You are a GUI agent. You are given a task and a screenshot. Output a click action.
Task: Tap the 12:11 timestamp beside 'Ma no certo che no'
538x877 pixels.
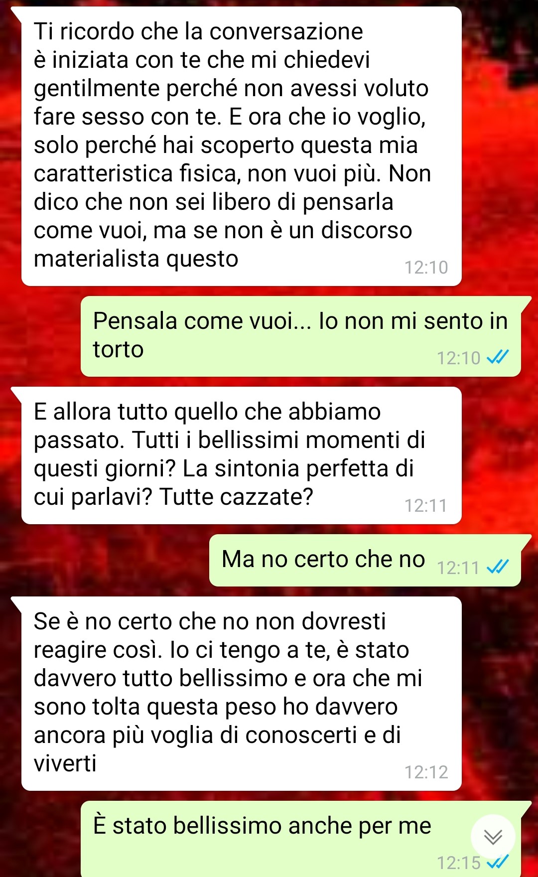(458, 568)
